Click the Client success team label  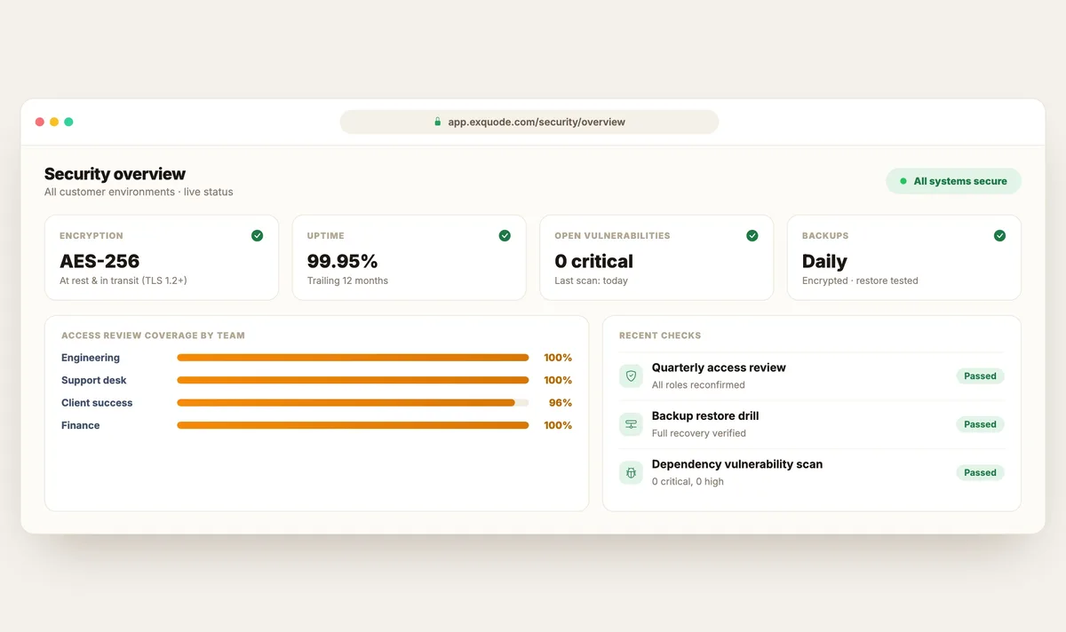click(x=97, y=403)
